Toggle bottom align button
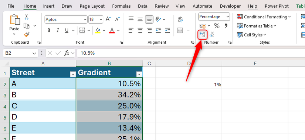 pyautogui.click(x=149, y=19)
